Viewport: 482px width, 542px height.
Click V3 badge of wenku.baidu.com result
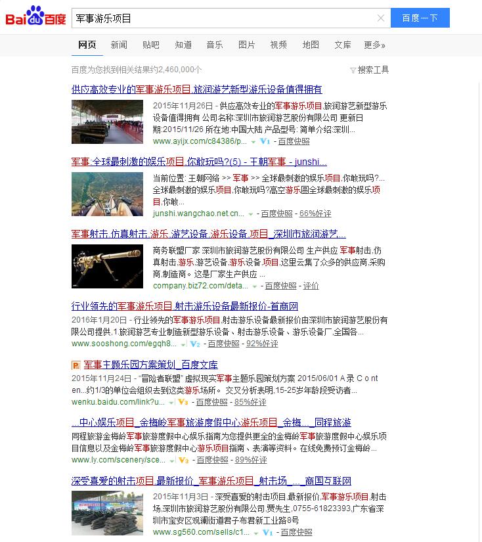point(183,402)
